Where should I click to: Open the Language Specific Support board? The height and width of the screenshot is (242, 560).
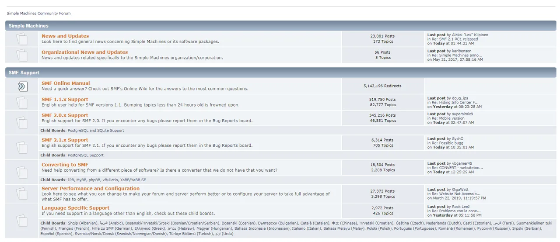pyautogui.click(x=75, y=208)
